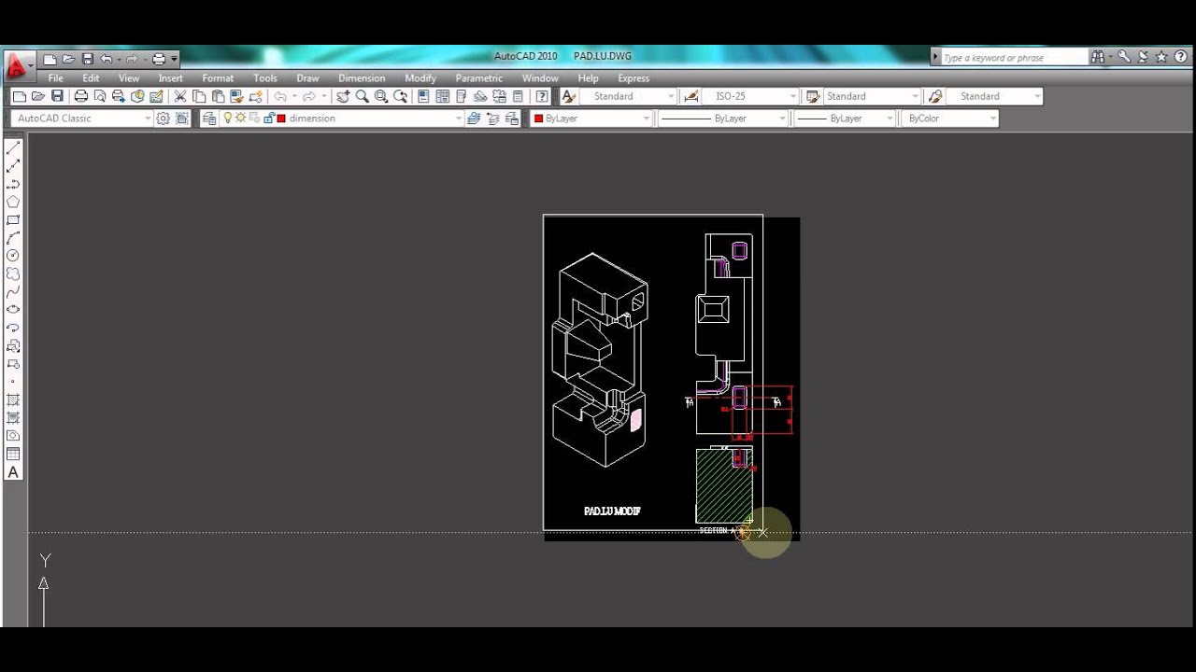Select the Construction Line tool
The height and width of the screenshot is (672, 1196).
[13, 166]
